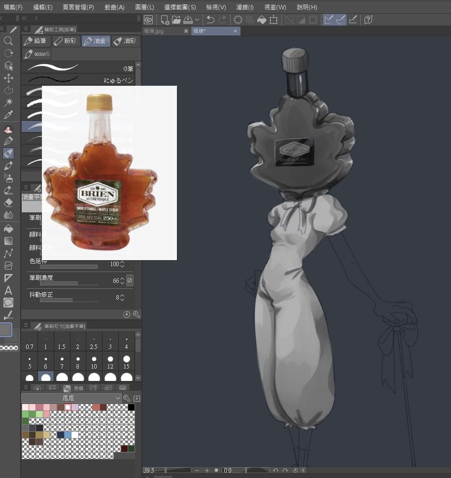Viewport: 451px width, 478px height.
Task: Select the Move layer cross-arrow tool
Action: coord(8,78)
